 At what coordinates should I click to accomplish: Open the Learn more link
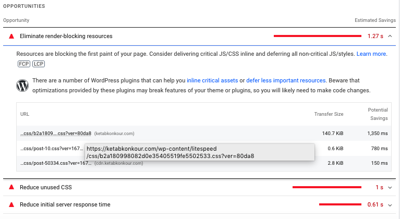tap(371, 54)
